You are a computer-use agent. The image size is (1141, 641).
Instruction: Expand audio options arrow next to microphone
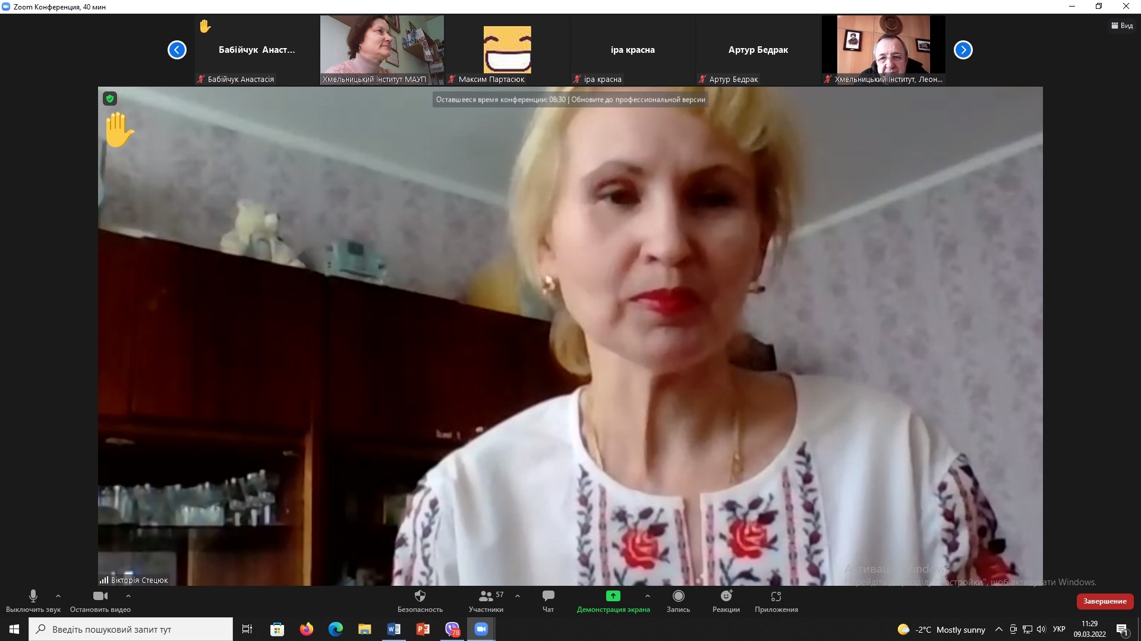(x=58, y=596)
